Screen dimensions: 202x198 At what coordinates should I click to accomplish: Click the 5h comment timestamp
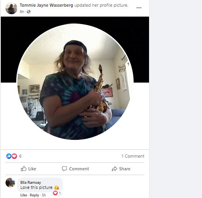pyautogui.click(x=44, y=195)
